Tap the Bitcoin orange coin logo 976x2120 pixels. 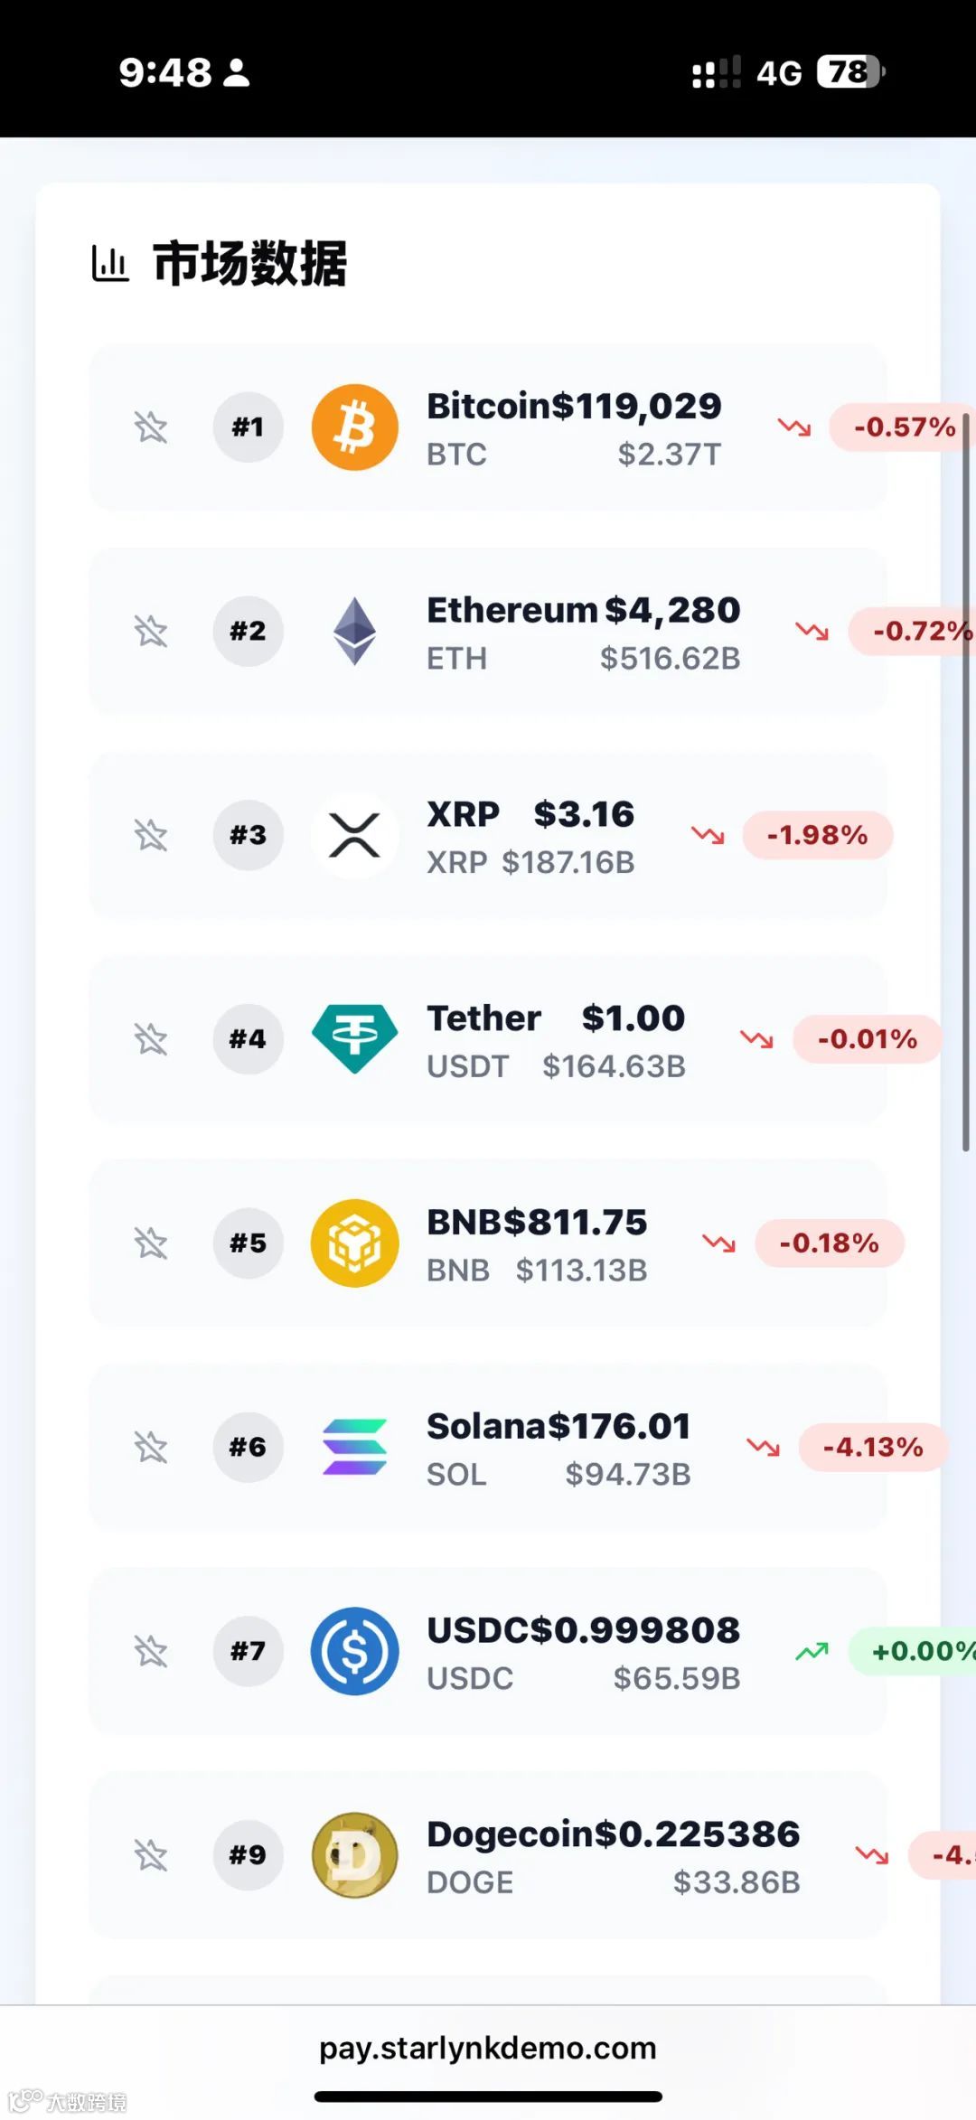[354, 427]
